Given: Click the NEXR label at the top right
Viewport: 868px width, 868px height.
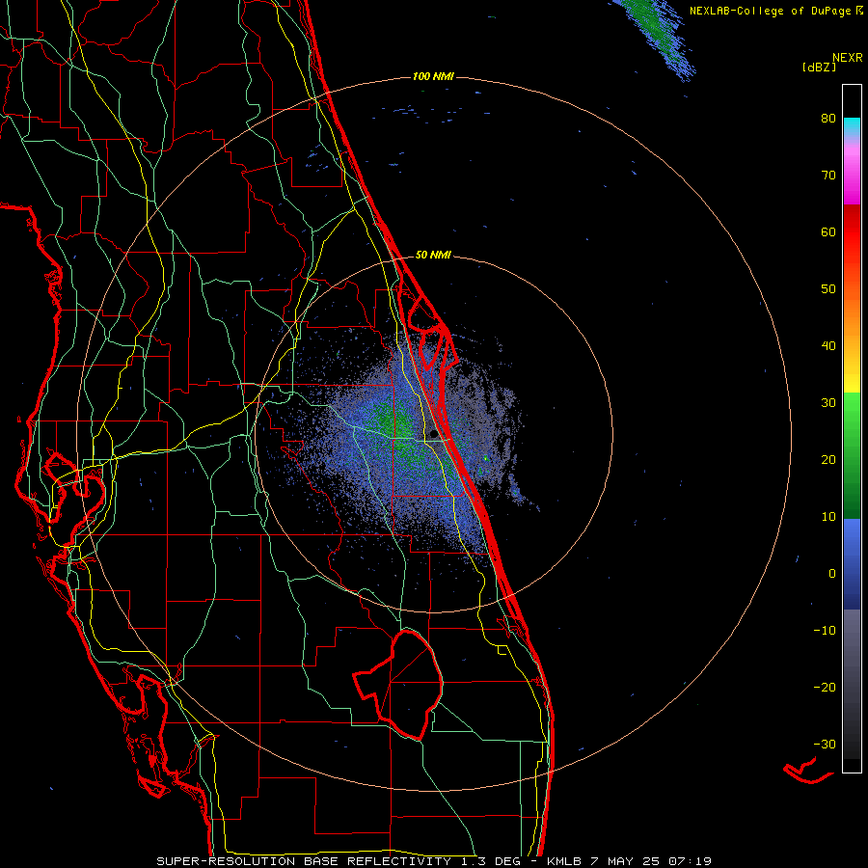Looking at the screenshot, I should (x=847, y=58).
